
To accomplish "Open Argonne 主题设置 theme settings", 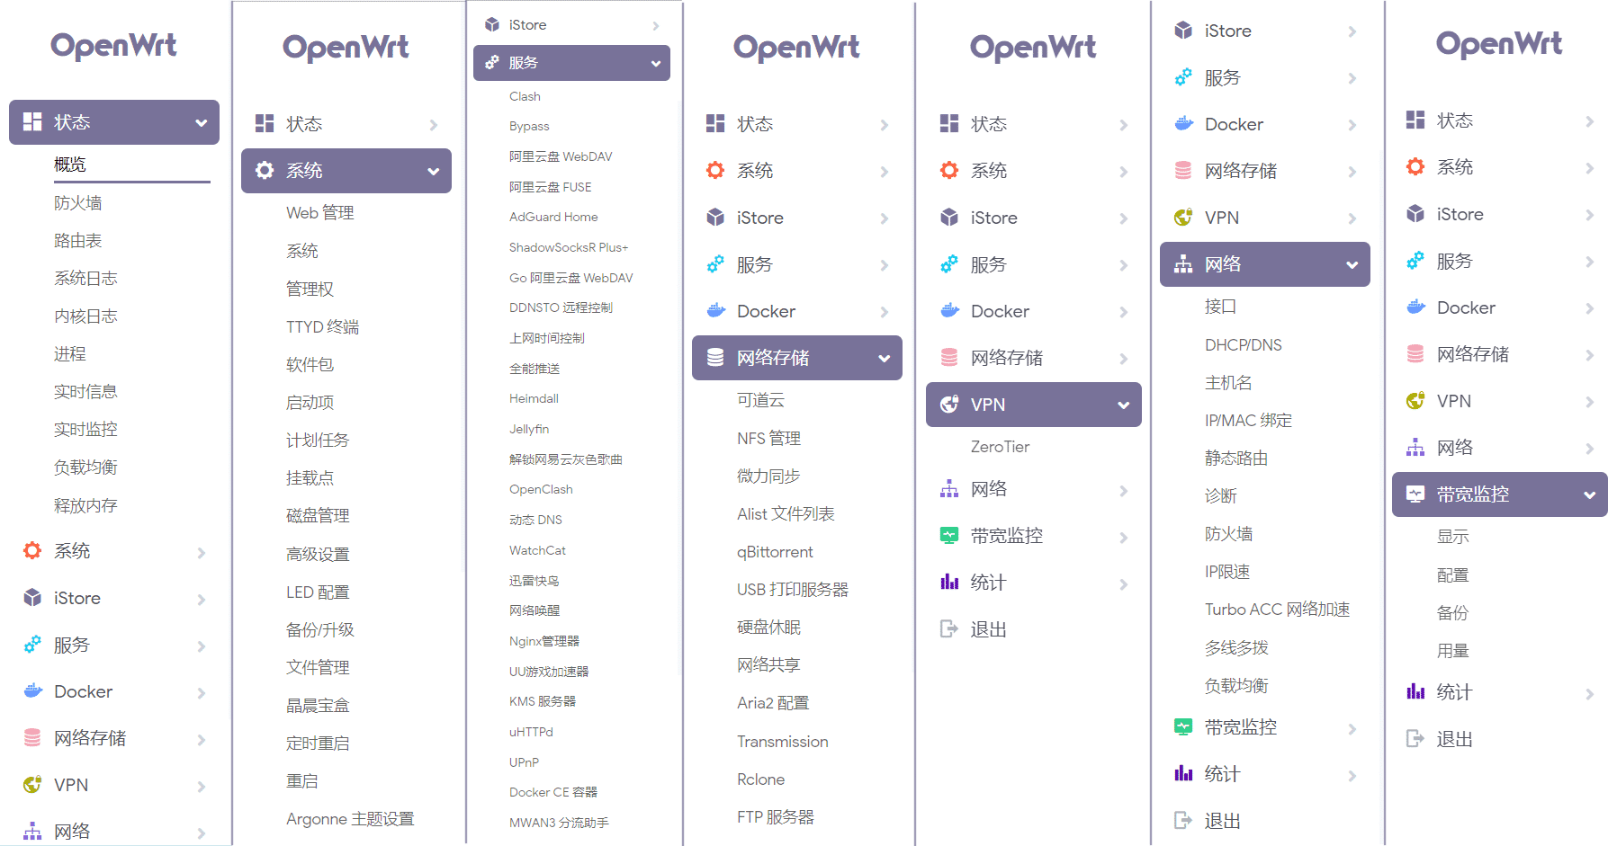I will pyautogui.click(x=350, y=819).
